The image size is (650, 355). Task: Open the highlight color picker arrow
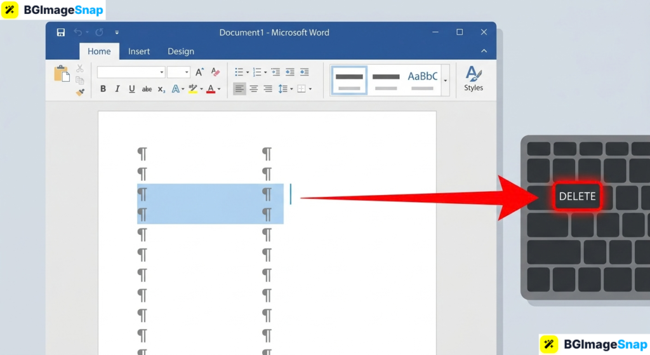coord(201,89)
